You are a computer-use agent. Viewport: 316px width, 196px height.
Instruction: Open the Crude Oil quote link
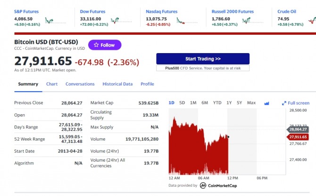pyautogui.click(x=287, y=11)
